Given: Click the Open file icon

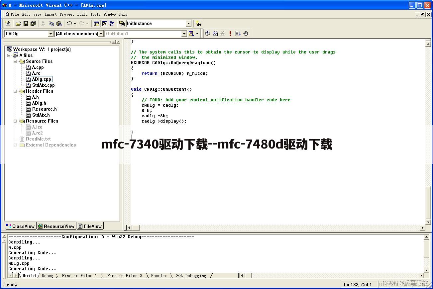Looking at the screenshot, I should click(18, 24).
